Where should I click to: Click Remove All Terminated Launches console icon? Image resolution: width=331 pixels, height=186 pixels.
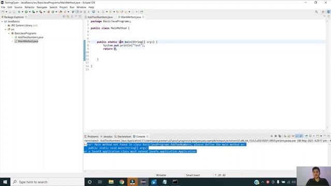pyautogui.click(x=279, y=136)
